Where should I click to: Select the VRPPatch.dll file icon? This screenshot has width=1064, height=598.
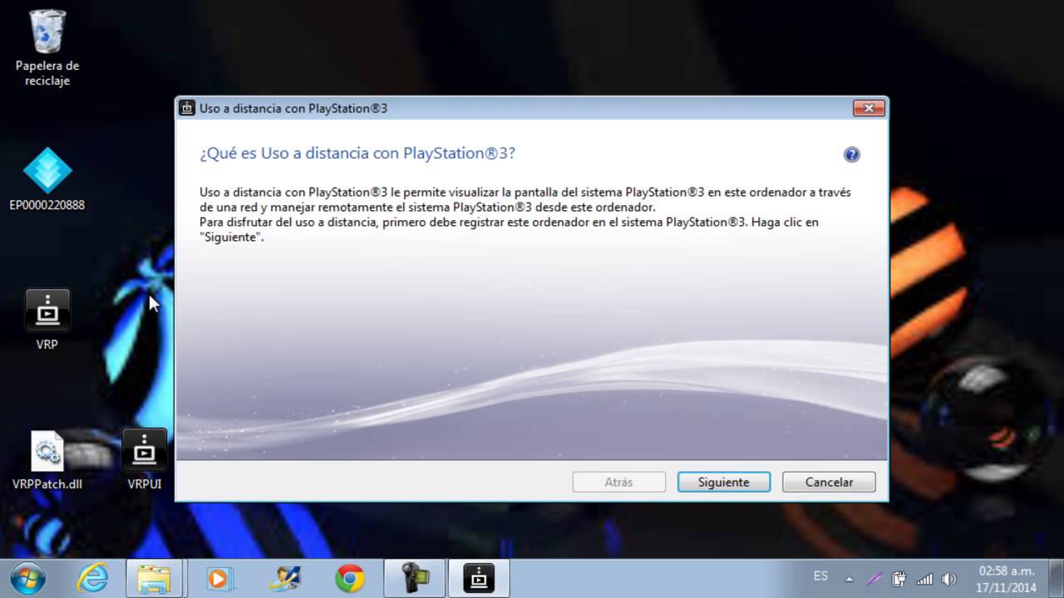pos(47,460)
